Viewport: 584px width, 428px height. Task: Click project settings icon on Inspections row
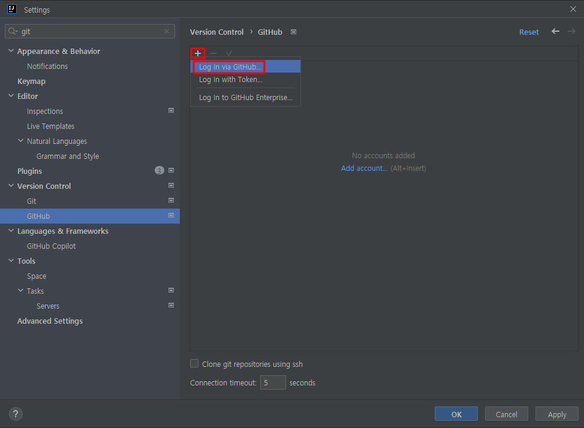pos(171,111)
